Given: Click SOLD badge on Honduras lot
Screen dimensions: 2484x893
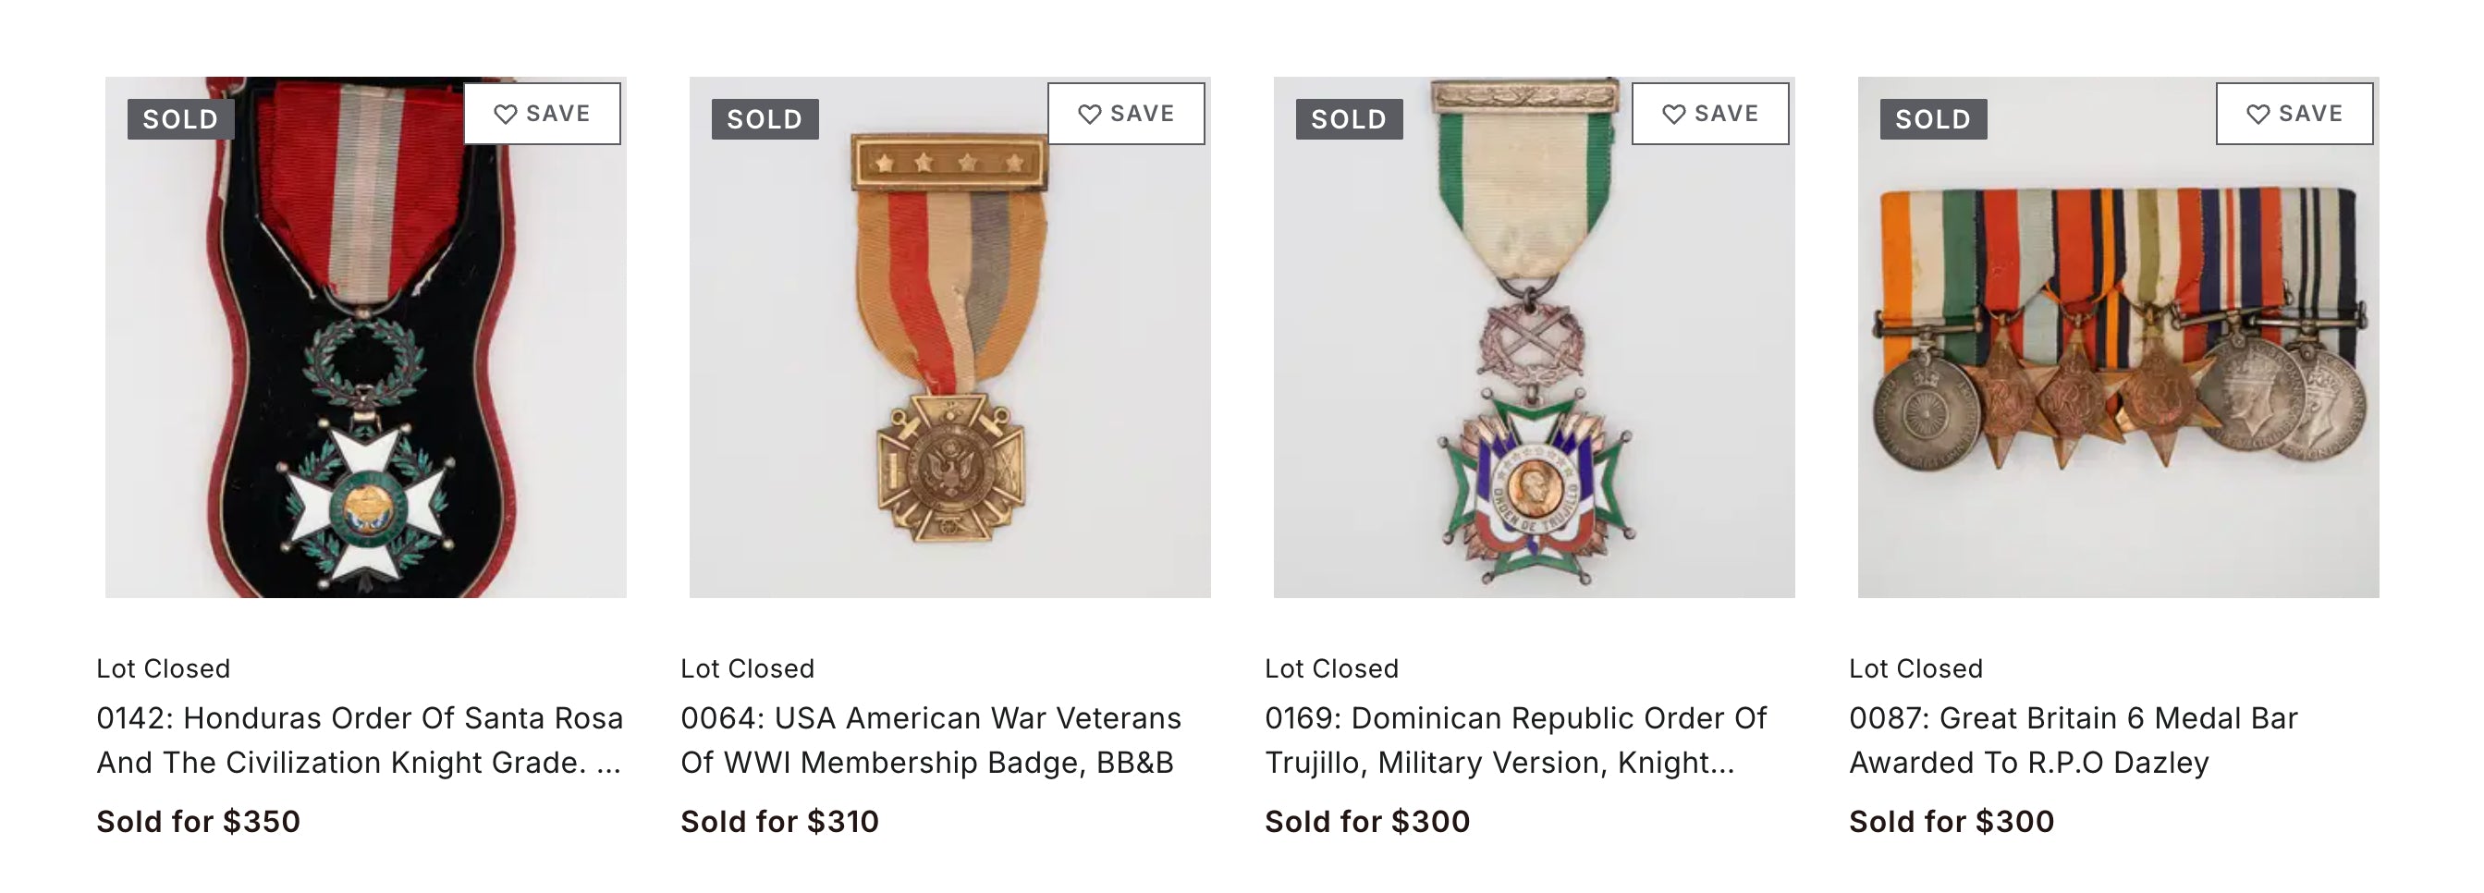Looking at the screenshot, I should tap(180, 118).
